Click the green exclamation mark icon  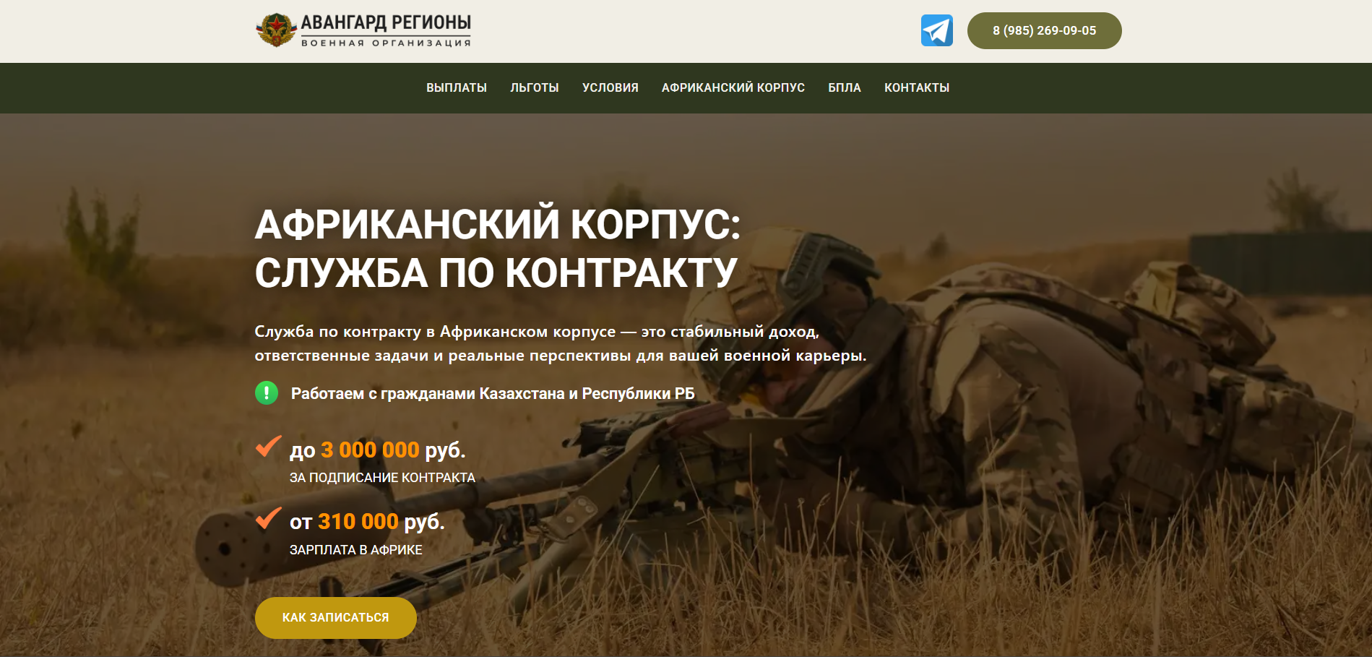point(267,392)
